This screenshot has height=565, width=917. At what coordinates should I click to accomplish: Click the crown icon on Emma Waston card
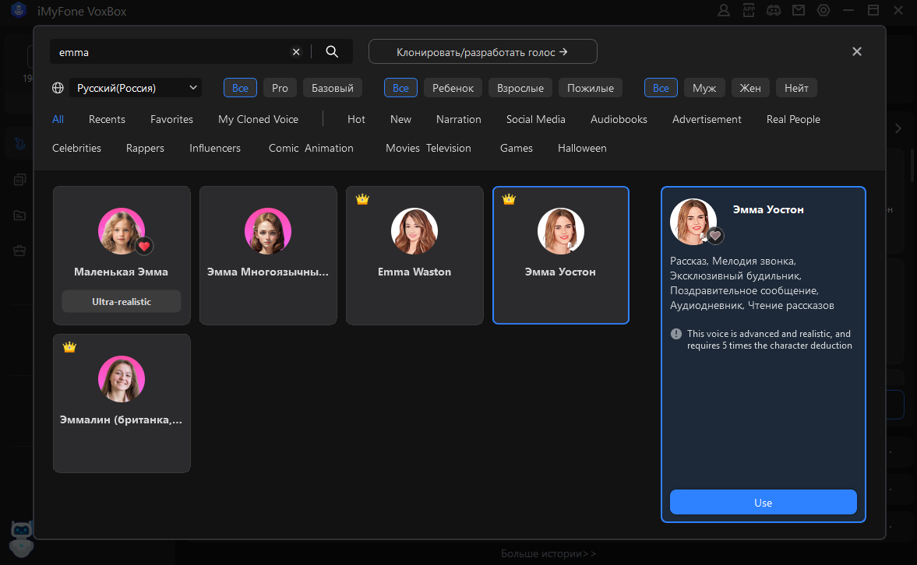coord(362,198)
